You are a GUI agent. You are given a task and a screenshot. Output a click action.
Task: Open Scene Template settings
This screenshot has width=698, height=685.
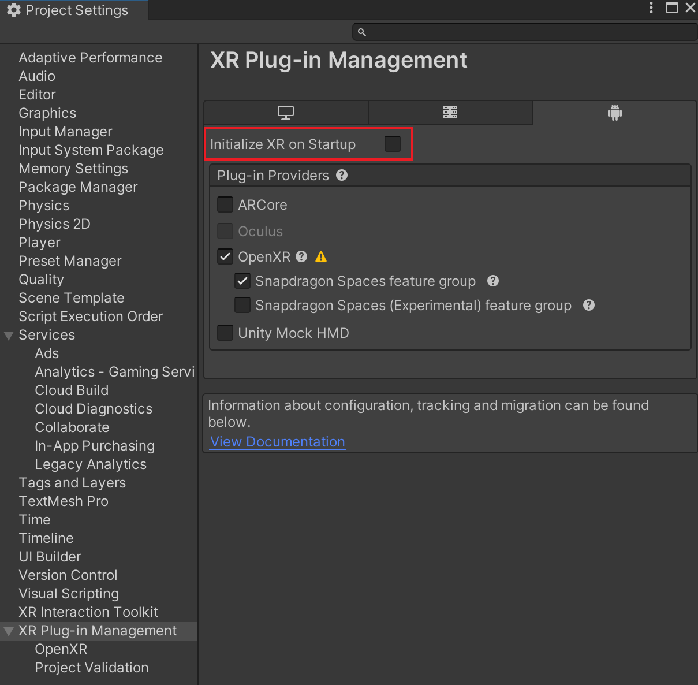pos(72,298)
